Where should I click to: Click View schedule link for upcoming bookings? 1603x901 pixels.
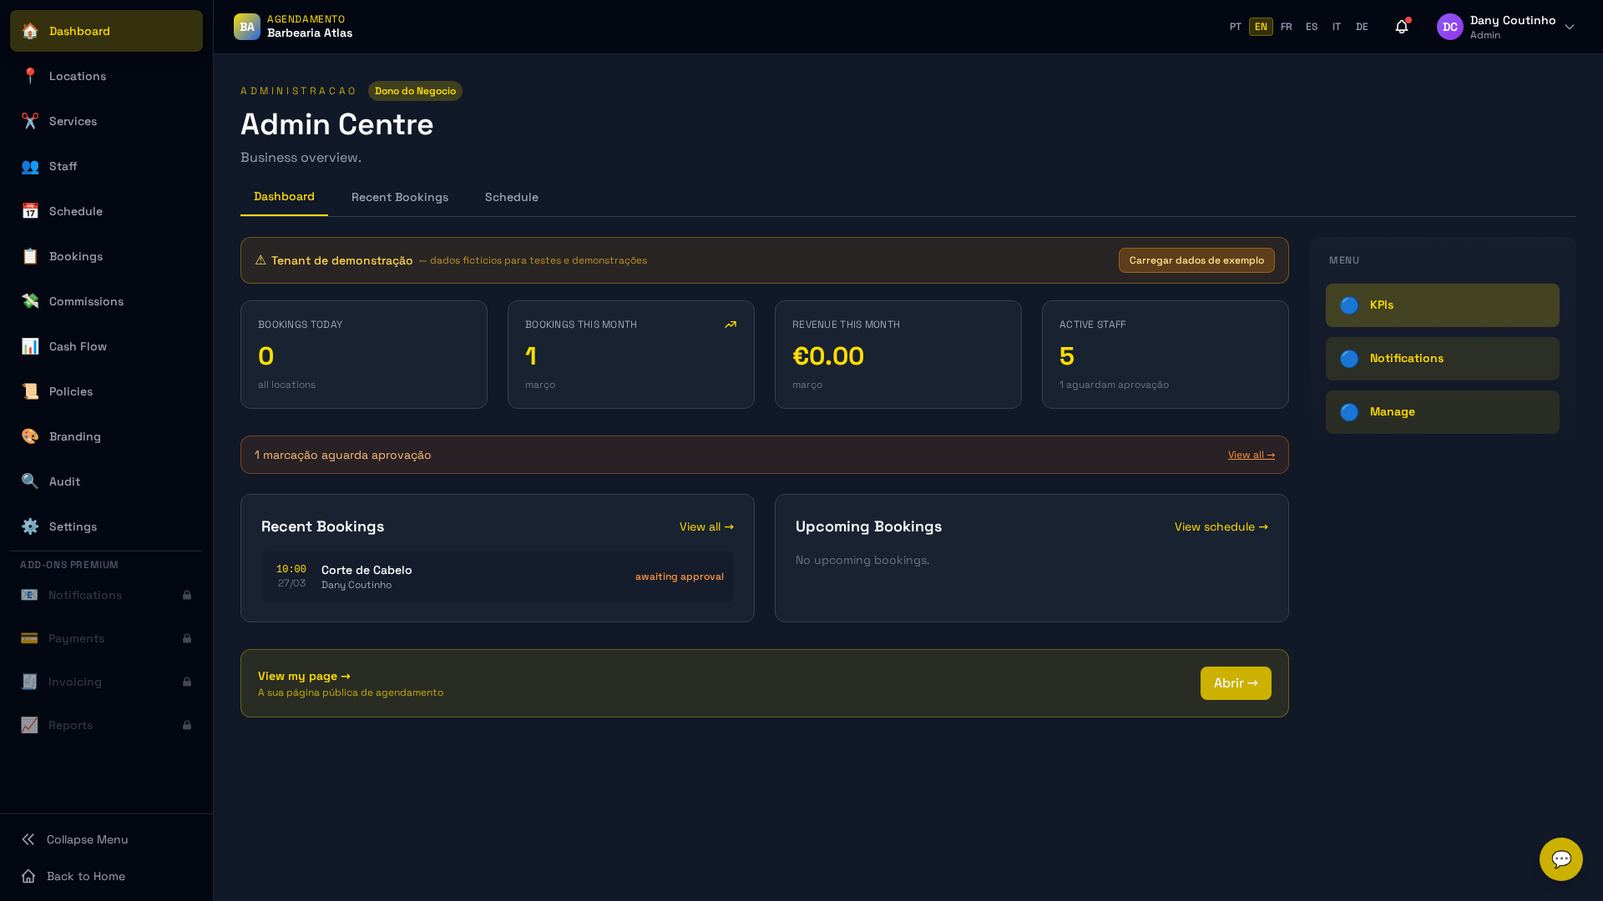coord(1221,526)
